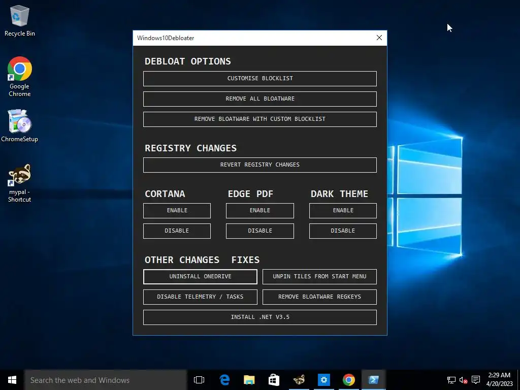Viewport: 520px width, 390px height.
Task: Switch to Chrome in the taskbar
Action: 348,380
